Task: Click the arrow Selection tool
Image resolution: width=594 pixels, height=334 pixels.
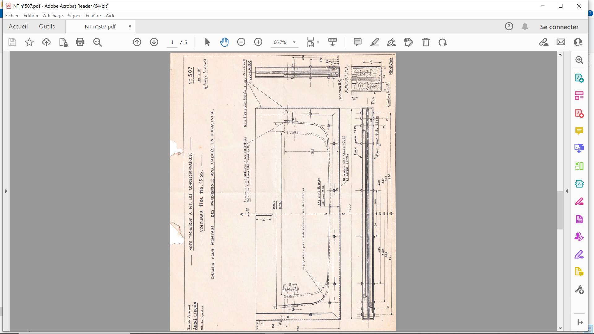Action: click(x=207, y=42)
